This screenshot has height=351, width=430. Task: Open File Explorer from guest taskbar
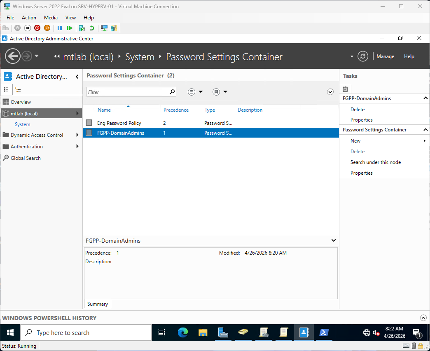(203, 332)
